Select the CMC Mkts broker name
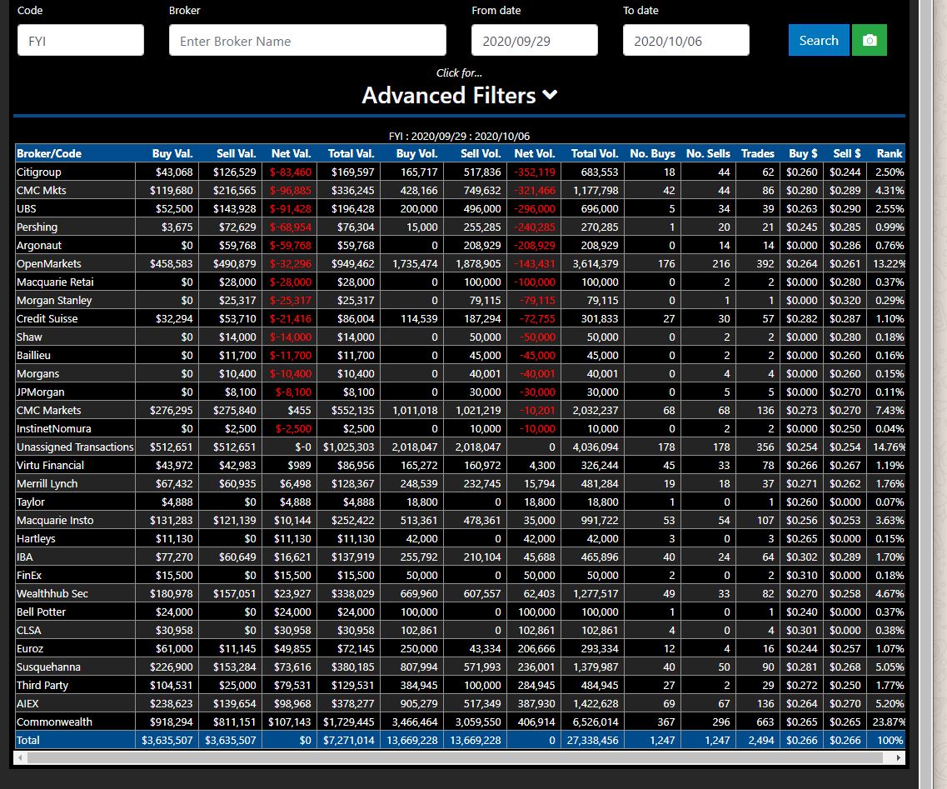The height and width of the screenshot is (789, 947). [x=41, y=190]
